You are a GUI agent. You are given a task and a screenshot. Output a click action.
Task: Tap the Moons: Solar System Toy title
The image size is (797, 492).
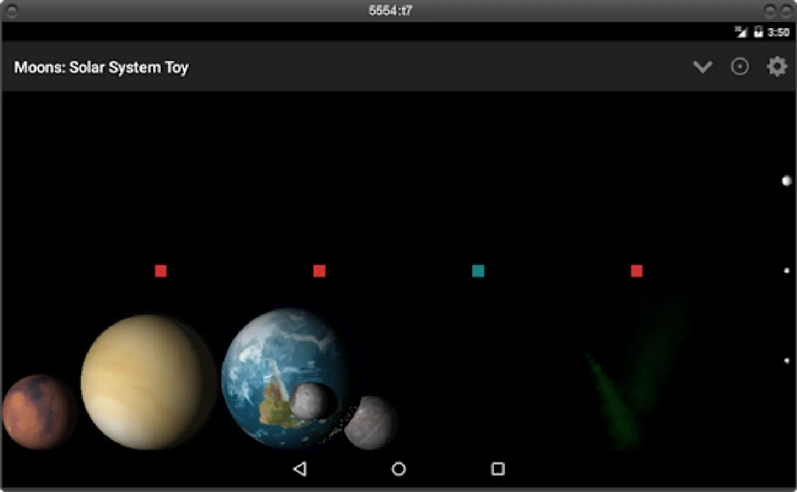(x=101, y=67)
